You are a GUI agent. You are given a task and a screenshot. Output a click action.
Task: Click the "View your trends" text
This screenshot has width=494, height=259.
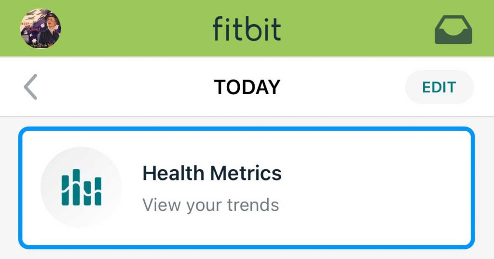point(211,205)
